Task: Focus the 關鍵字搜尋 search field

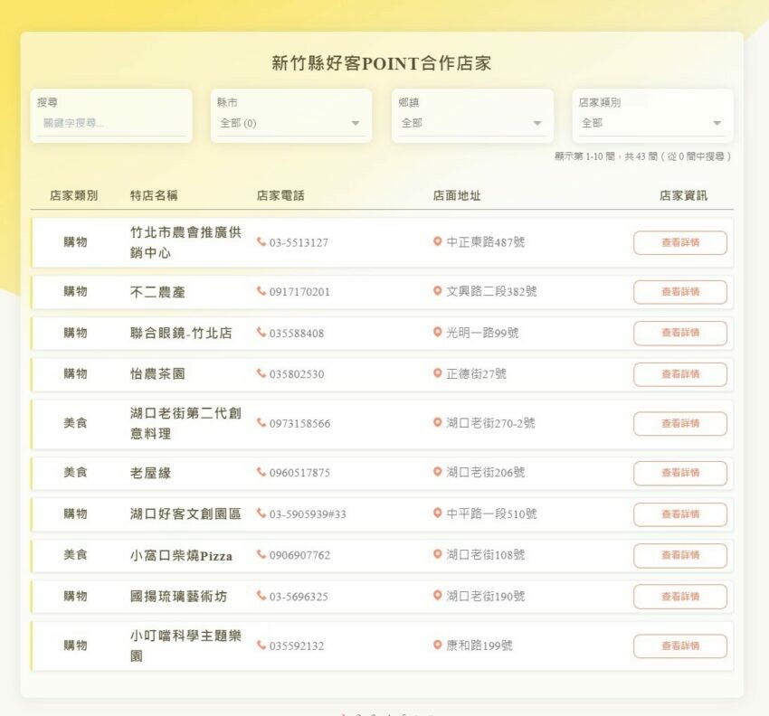Action: [x=110, y=123]
